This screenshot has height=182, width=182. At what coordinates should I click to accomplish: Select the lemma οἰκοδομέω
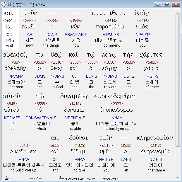[23, 152]
